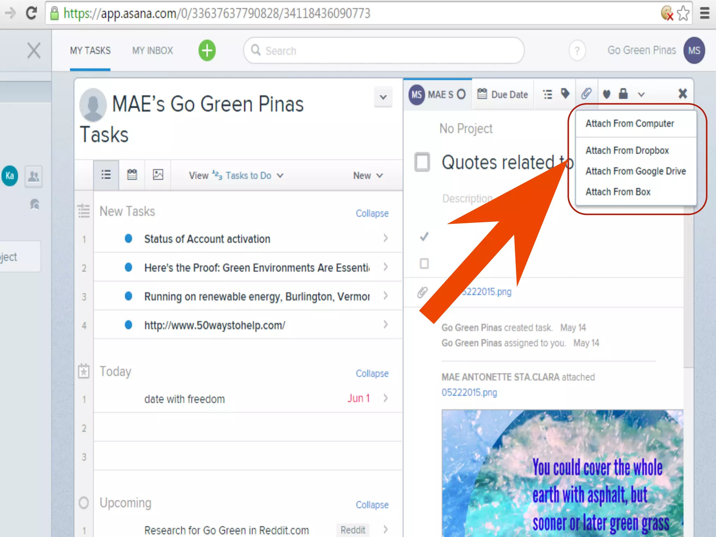The image size is (716, 537).
Task: Choose Attach From Dropbox option
Action: pyautogui.click(x=627, y=151)
